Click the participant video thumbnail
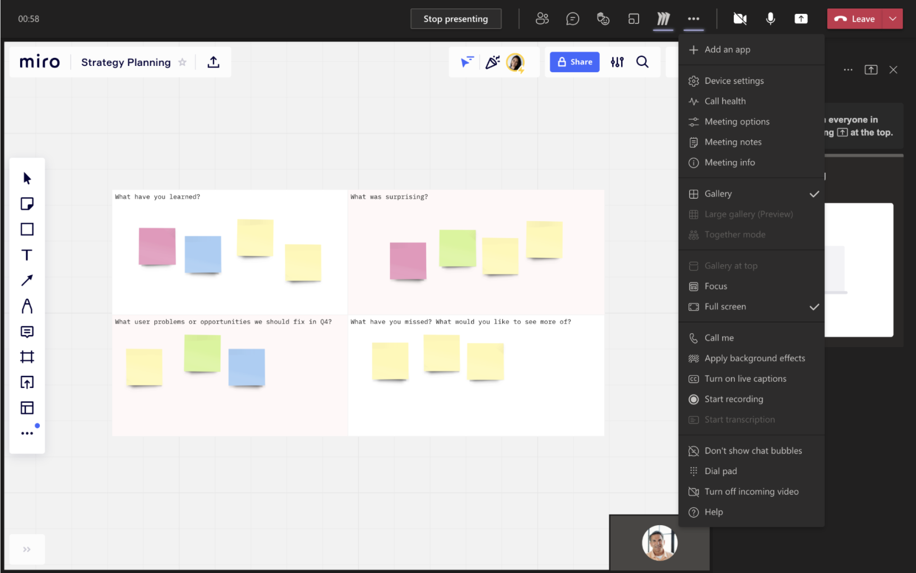Viewport: 916px width, 573px height. click(x=659, y=543)
